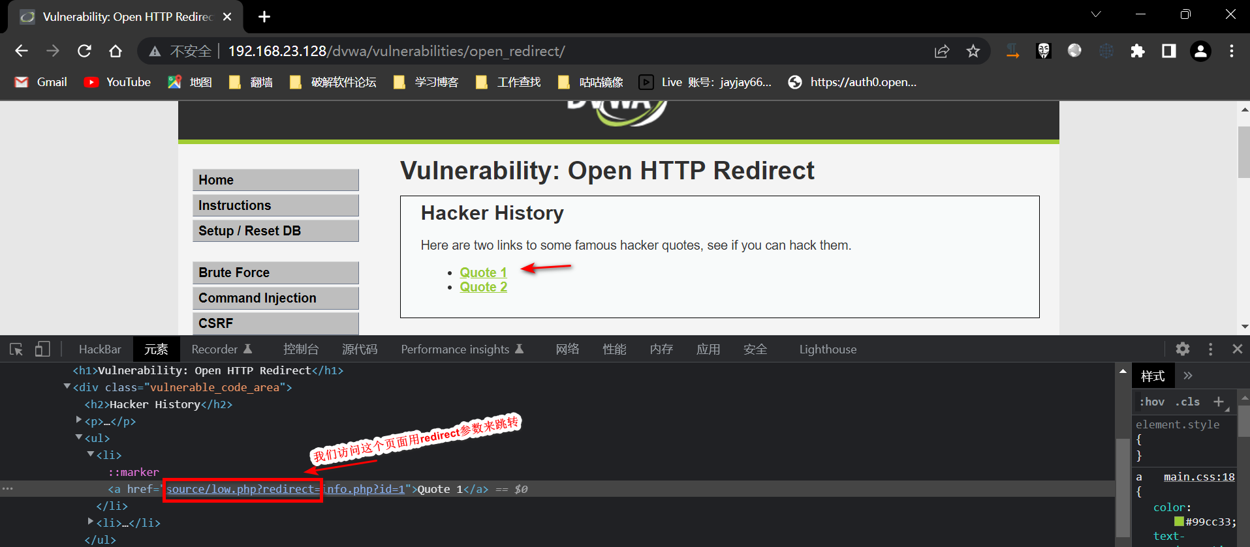Expand the second collapsed li node
Viewport: 1250px width, 547px height.
(x=91, y=522)
